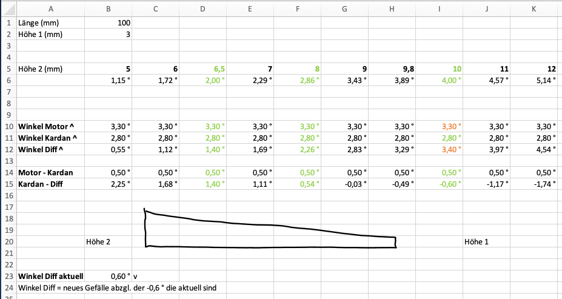Image resolution: width=562 pixels, height=299 pixels.
Task: Select the Höhe 1 (mm) value cell
Action: pyautogui.click(x=109, y=34)
